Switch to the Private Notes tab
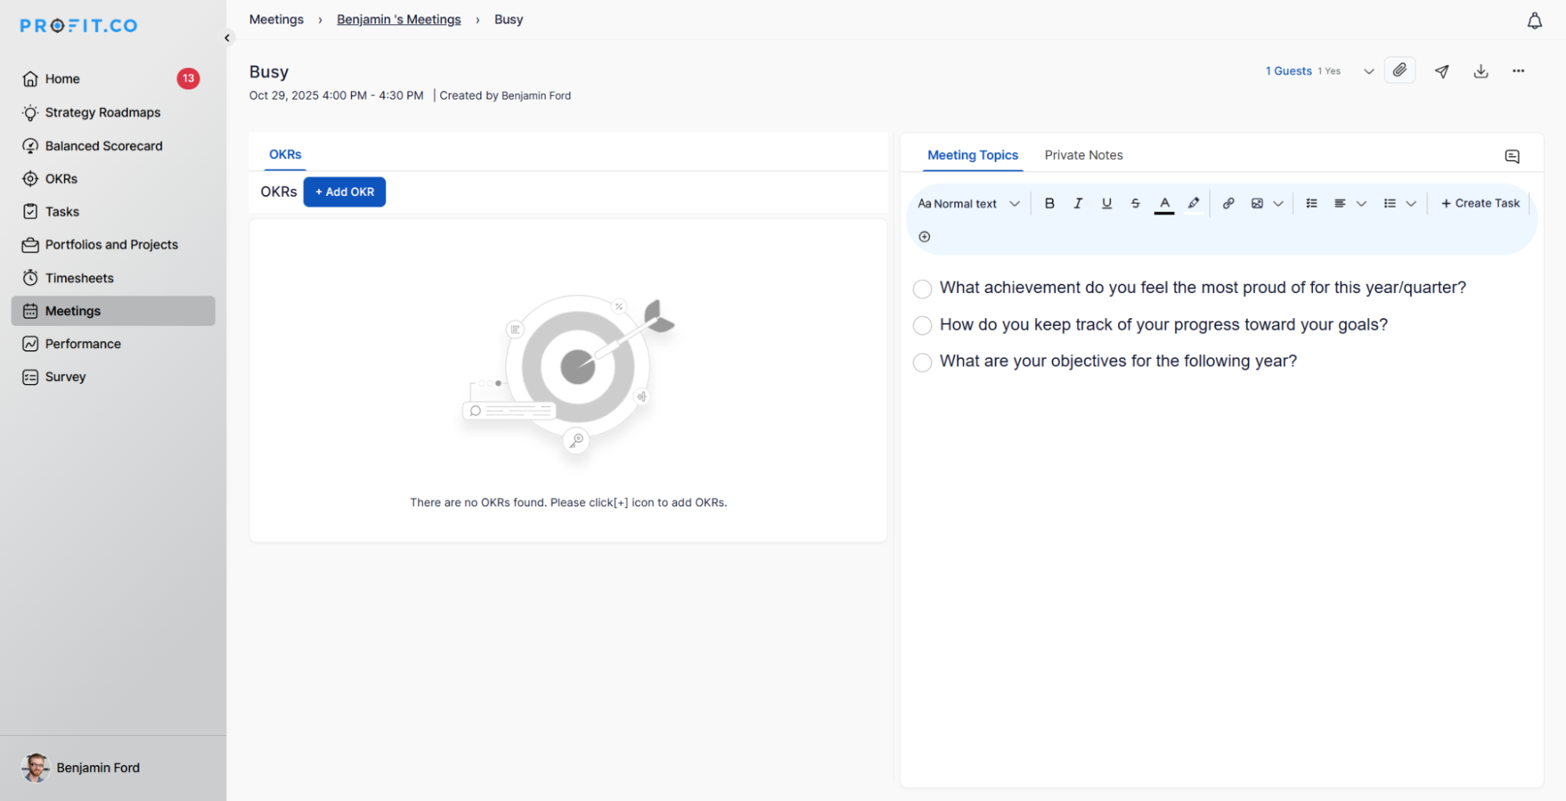Image resolution: width=1566 pixels, height=801 pixels. pyautogui.click(x=1083, y=155)
